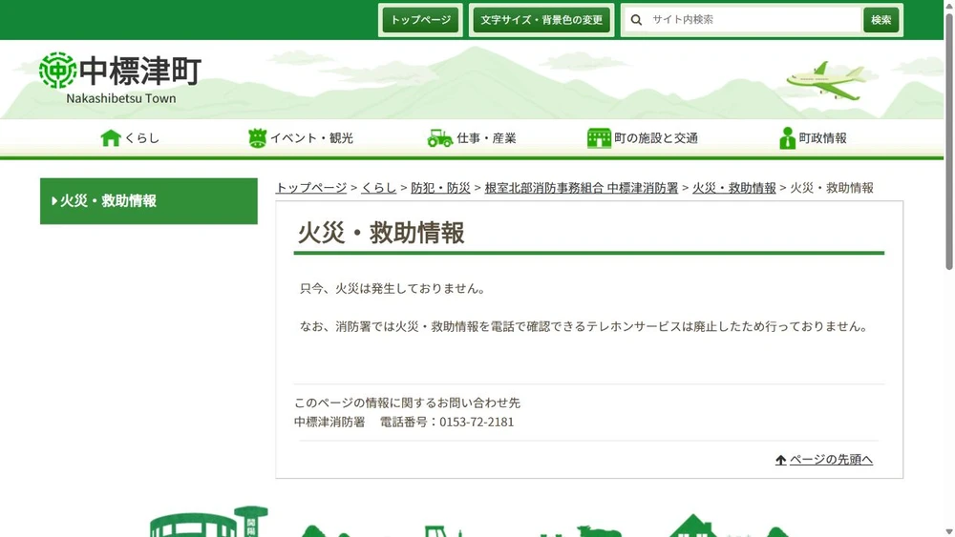Open the くらし navigation menu
The image size is (955, 537).
130,138
